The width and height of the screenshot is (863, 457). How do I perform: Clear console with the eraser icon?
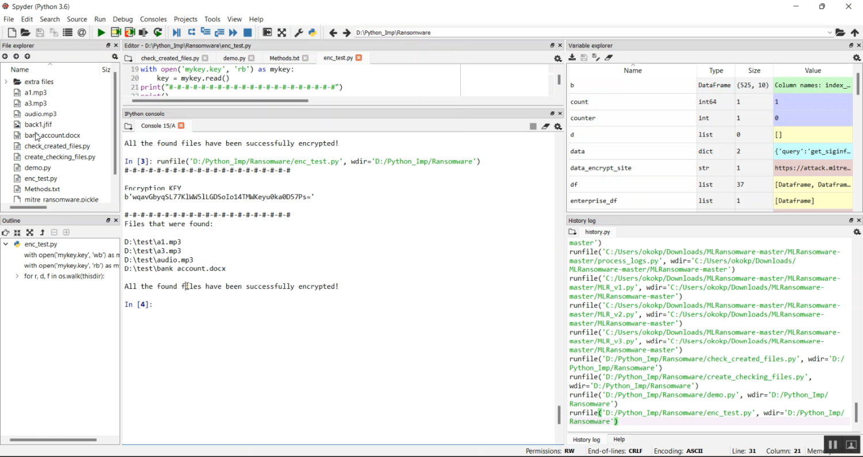point(545,126)
